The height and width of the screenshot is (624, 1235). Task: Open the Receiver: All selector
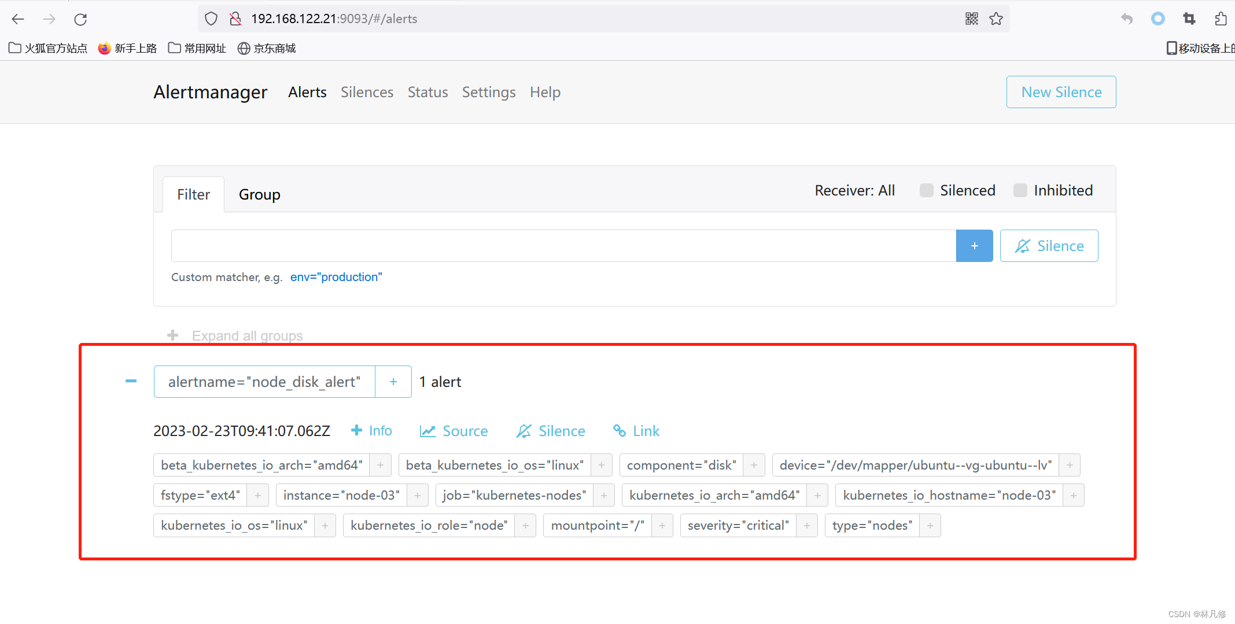(x=854, y=190)
